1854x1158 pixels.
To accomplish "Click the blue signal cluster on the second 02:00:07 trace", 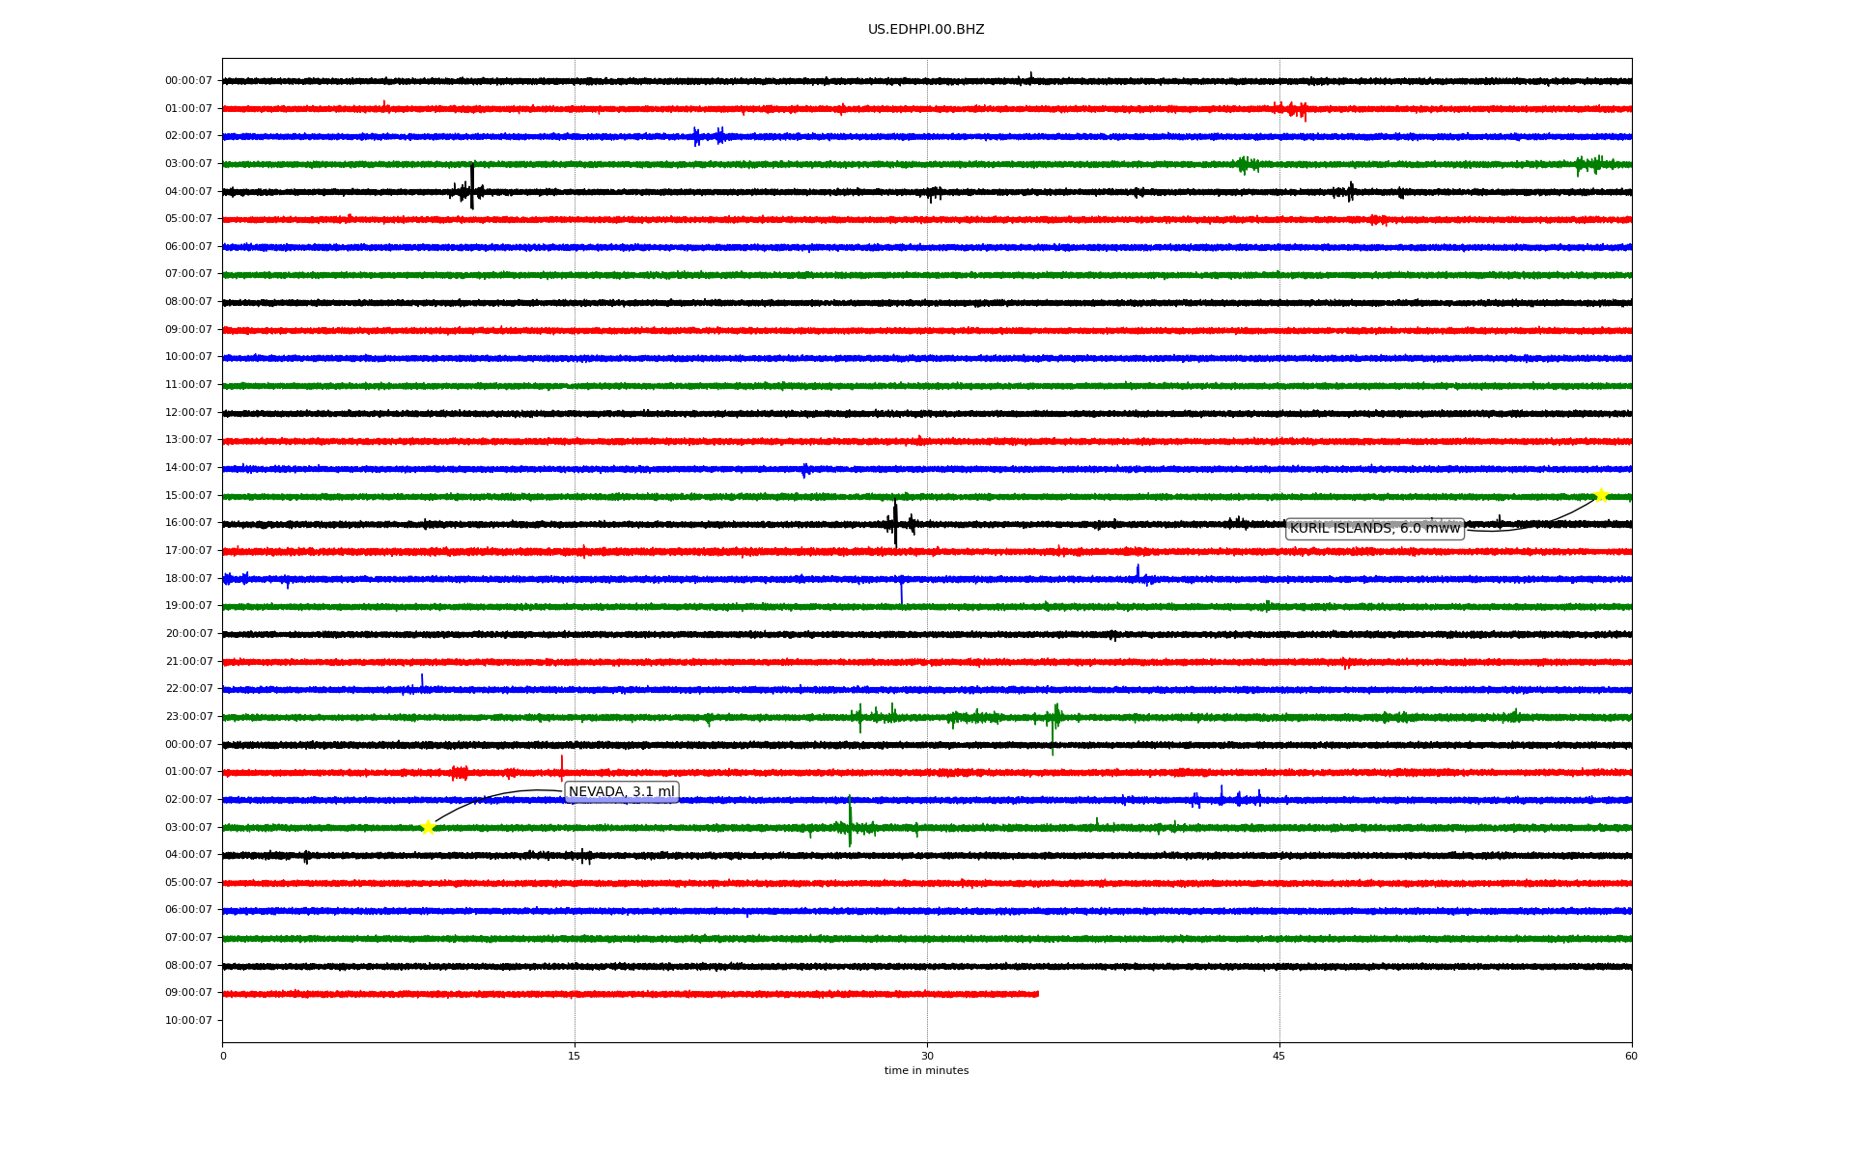I will pos(1226,799).
